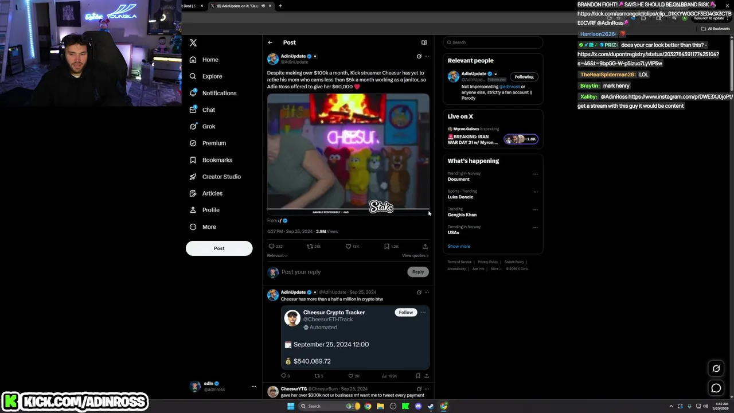Bookmark the main post with 1.2K count
The width and height of the screenshot is (734, 413).
tap(387, 247)
